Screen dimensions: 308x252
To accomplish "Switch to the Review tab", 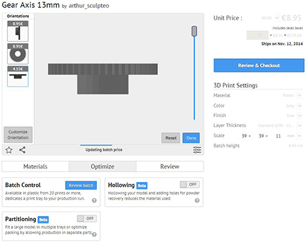I will tap(170, 166).
